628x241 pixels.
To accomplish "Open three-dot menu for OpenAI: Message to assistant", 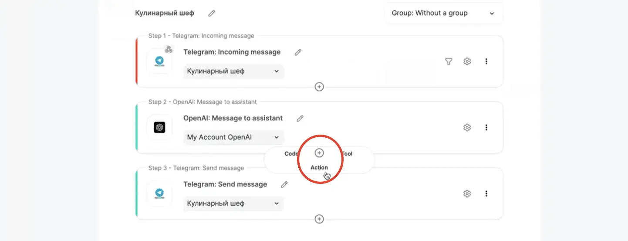I will pos(486,128).
